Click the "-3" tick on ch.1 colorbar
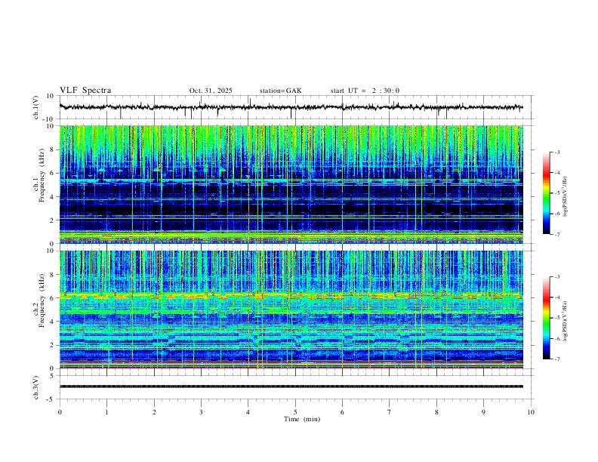598x462 pixels. [556, 152]
